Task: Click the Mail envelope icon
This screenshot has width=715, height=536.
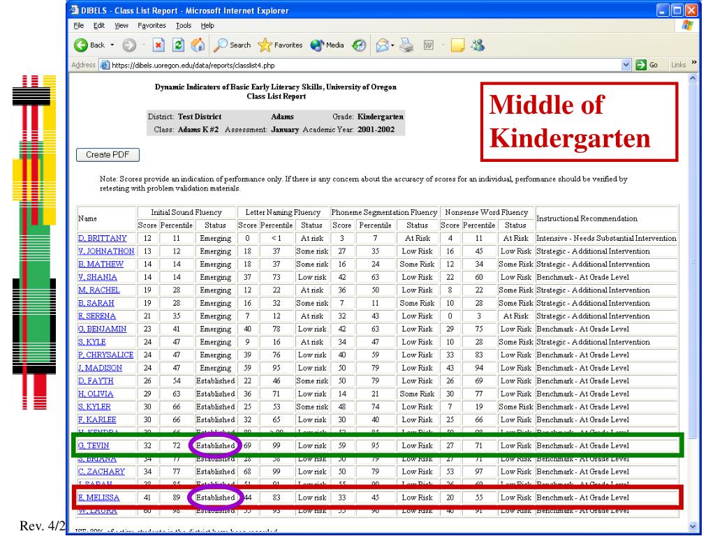Action: tap(382, 45)
